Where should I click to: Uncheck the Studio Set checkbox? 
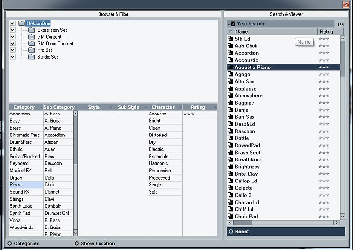coord(13,57)
